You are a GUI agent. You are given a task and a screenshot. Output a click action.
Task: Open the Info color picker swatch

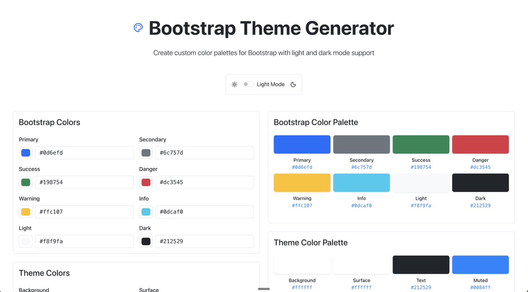click(146, 212)
